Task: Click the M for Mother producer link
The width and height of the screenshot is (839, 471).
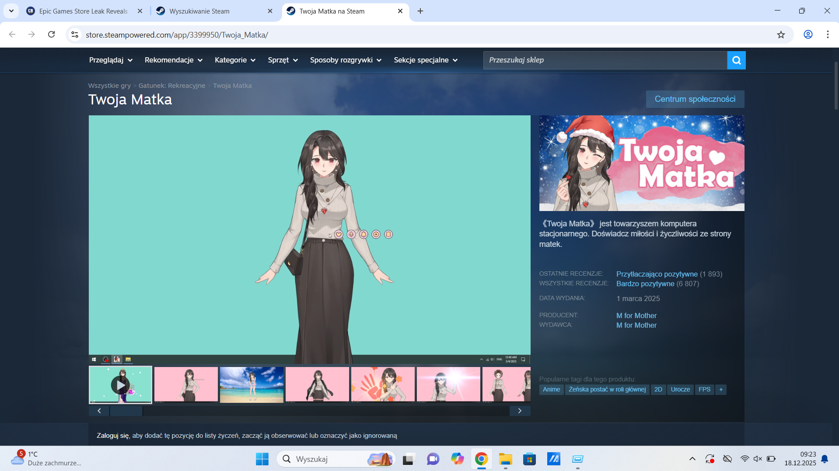Action: coord(636,315)
